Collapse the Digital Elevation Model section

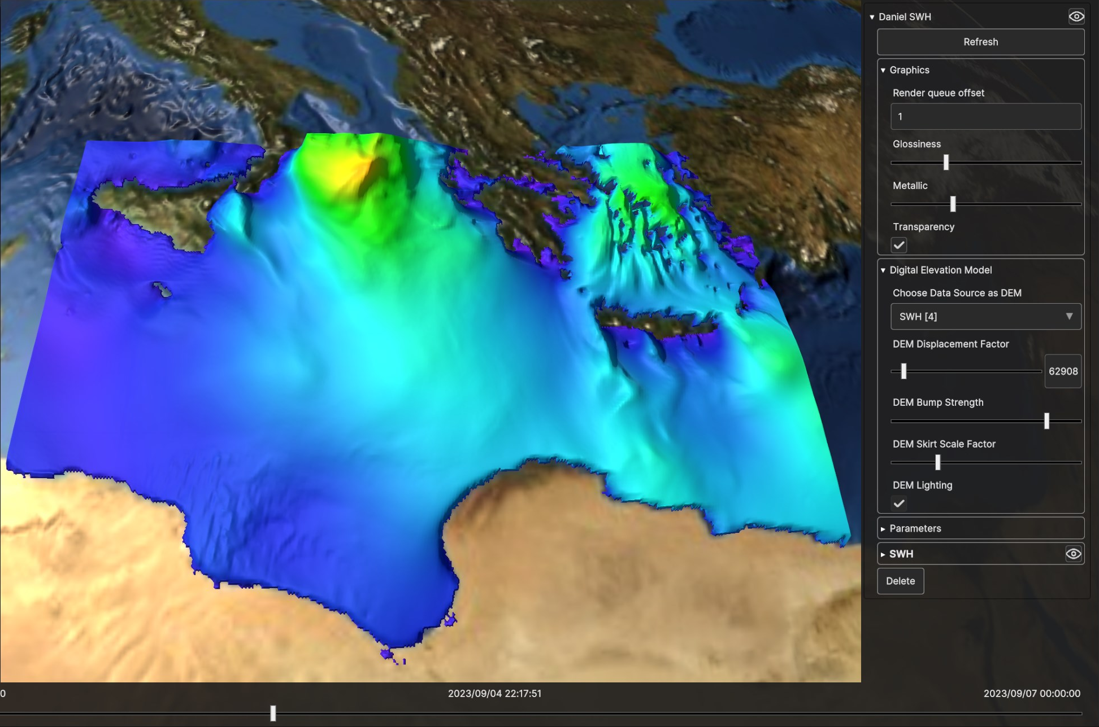point(883,270)
